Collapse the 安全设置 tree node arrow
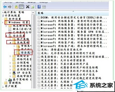The width and height of the screenshot is (115, 92). [x=6, y=36]
